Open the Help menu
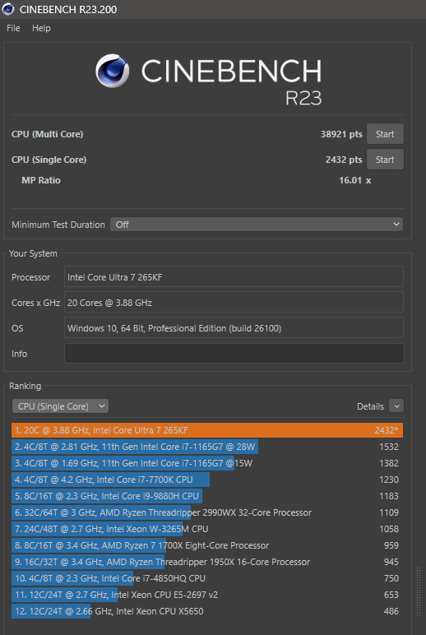426x635 pixels. click(41, 28)
